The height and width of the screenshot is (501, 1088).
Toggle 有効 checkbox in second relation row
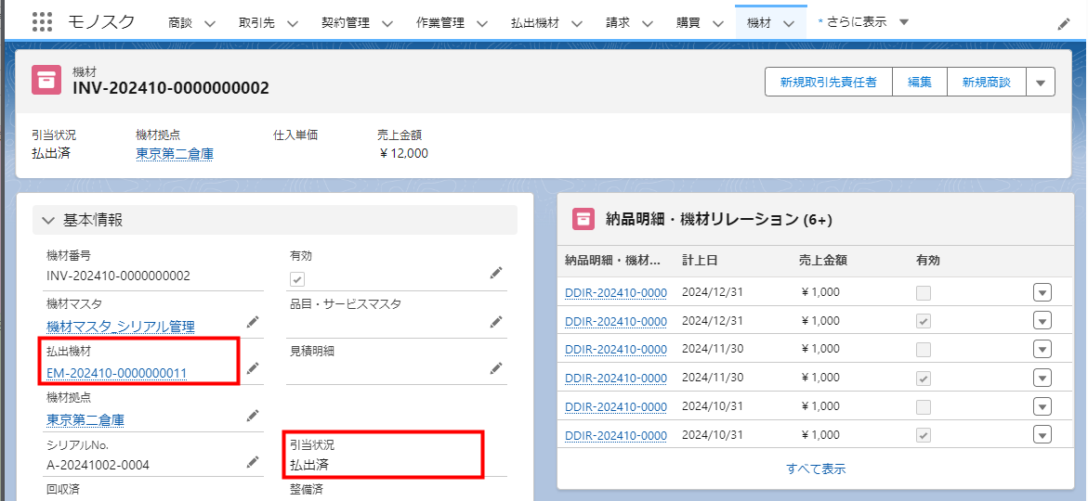(x=923, y=321)
